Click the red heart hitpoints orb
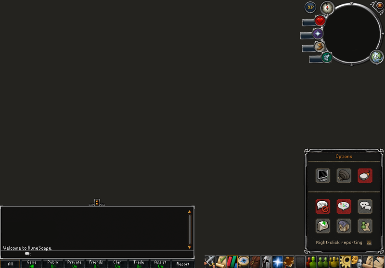The image size is (385, 268). coord(320,21)
